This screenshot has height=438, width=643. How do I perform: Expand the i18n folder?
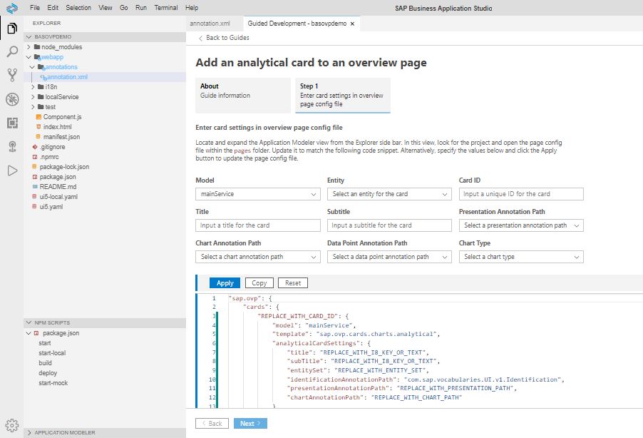33,87
